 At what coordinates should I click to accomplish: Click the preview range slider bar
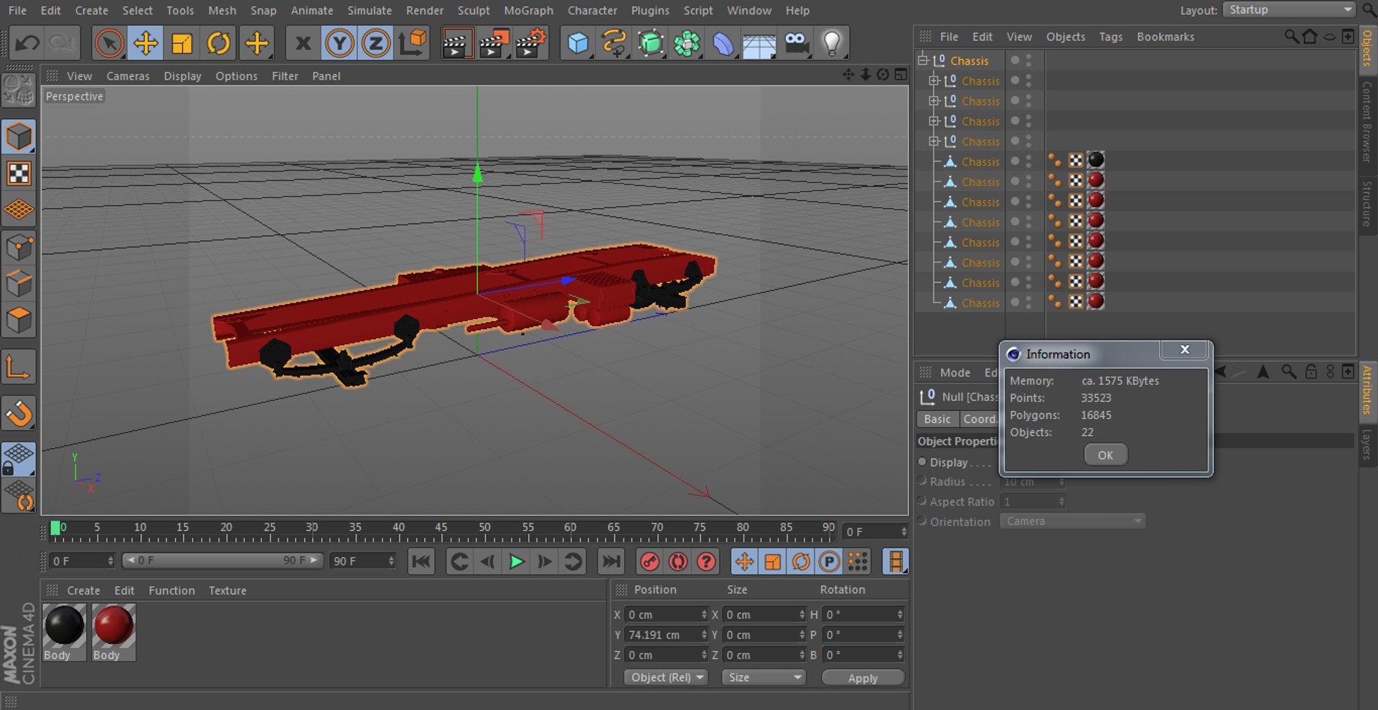click(x=222, y=561)
